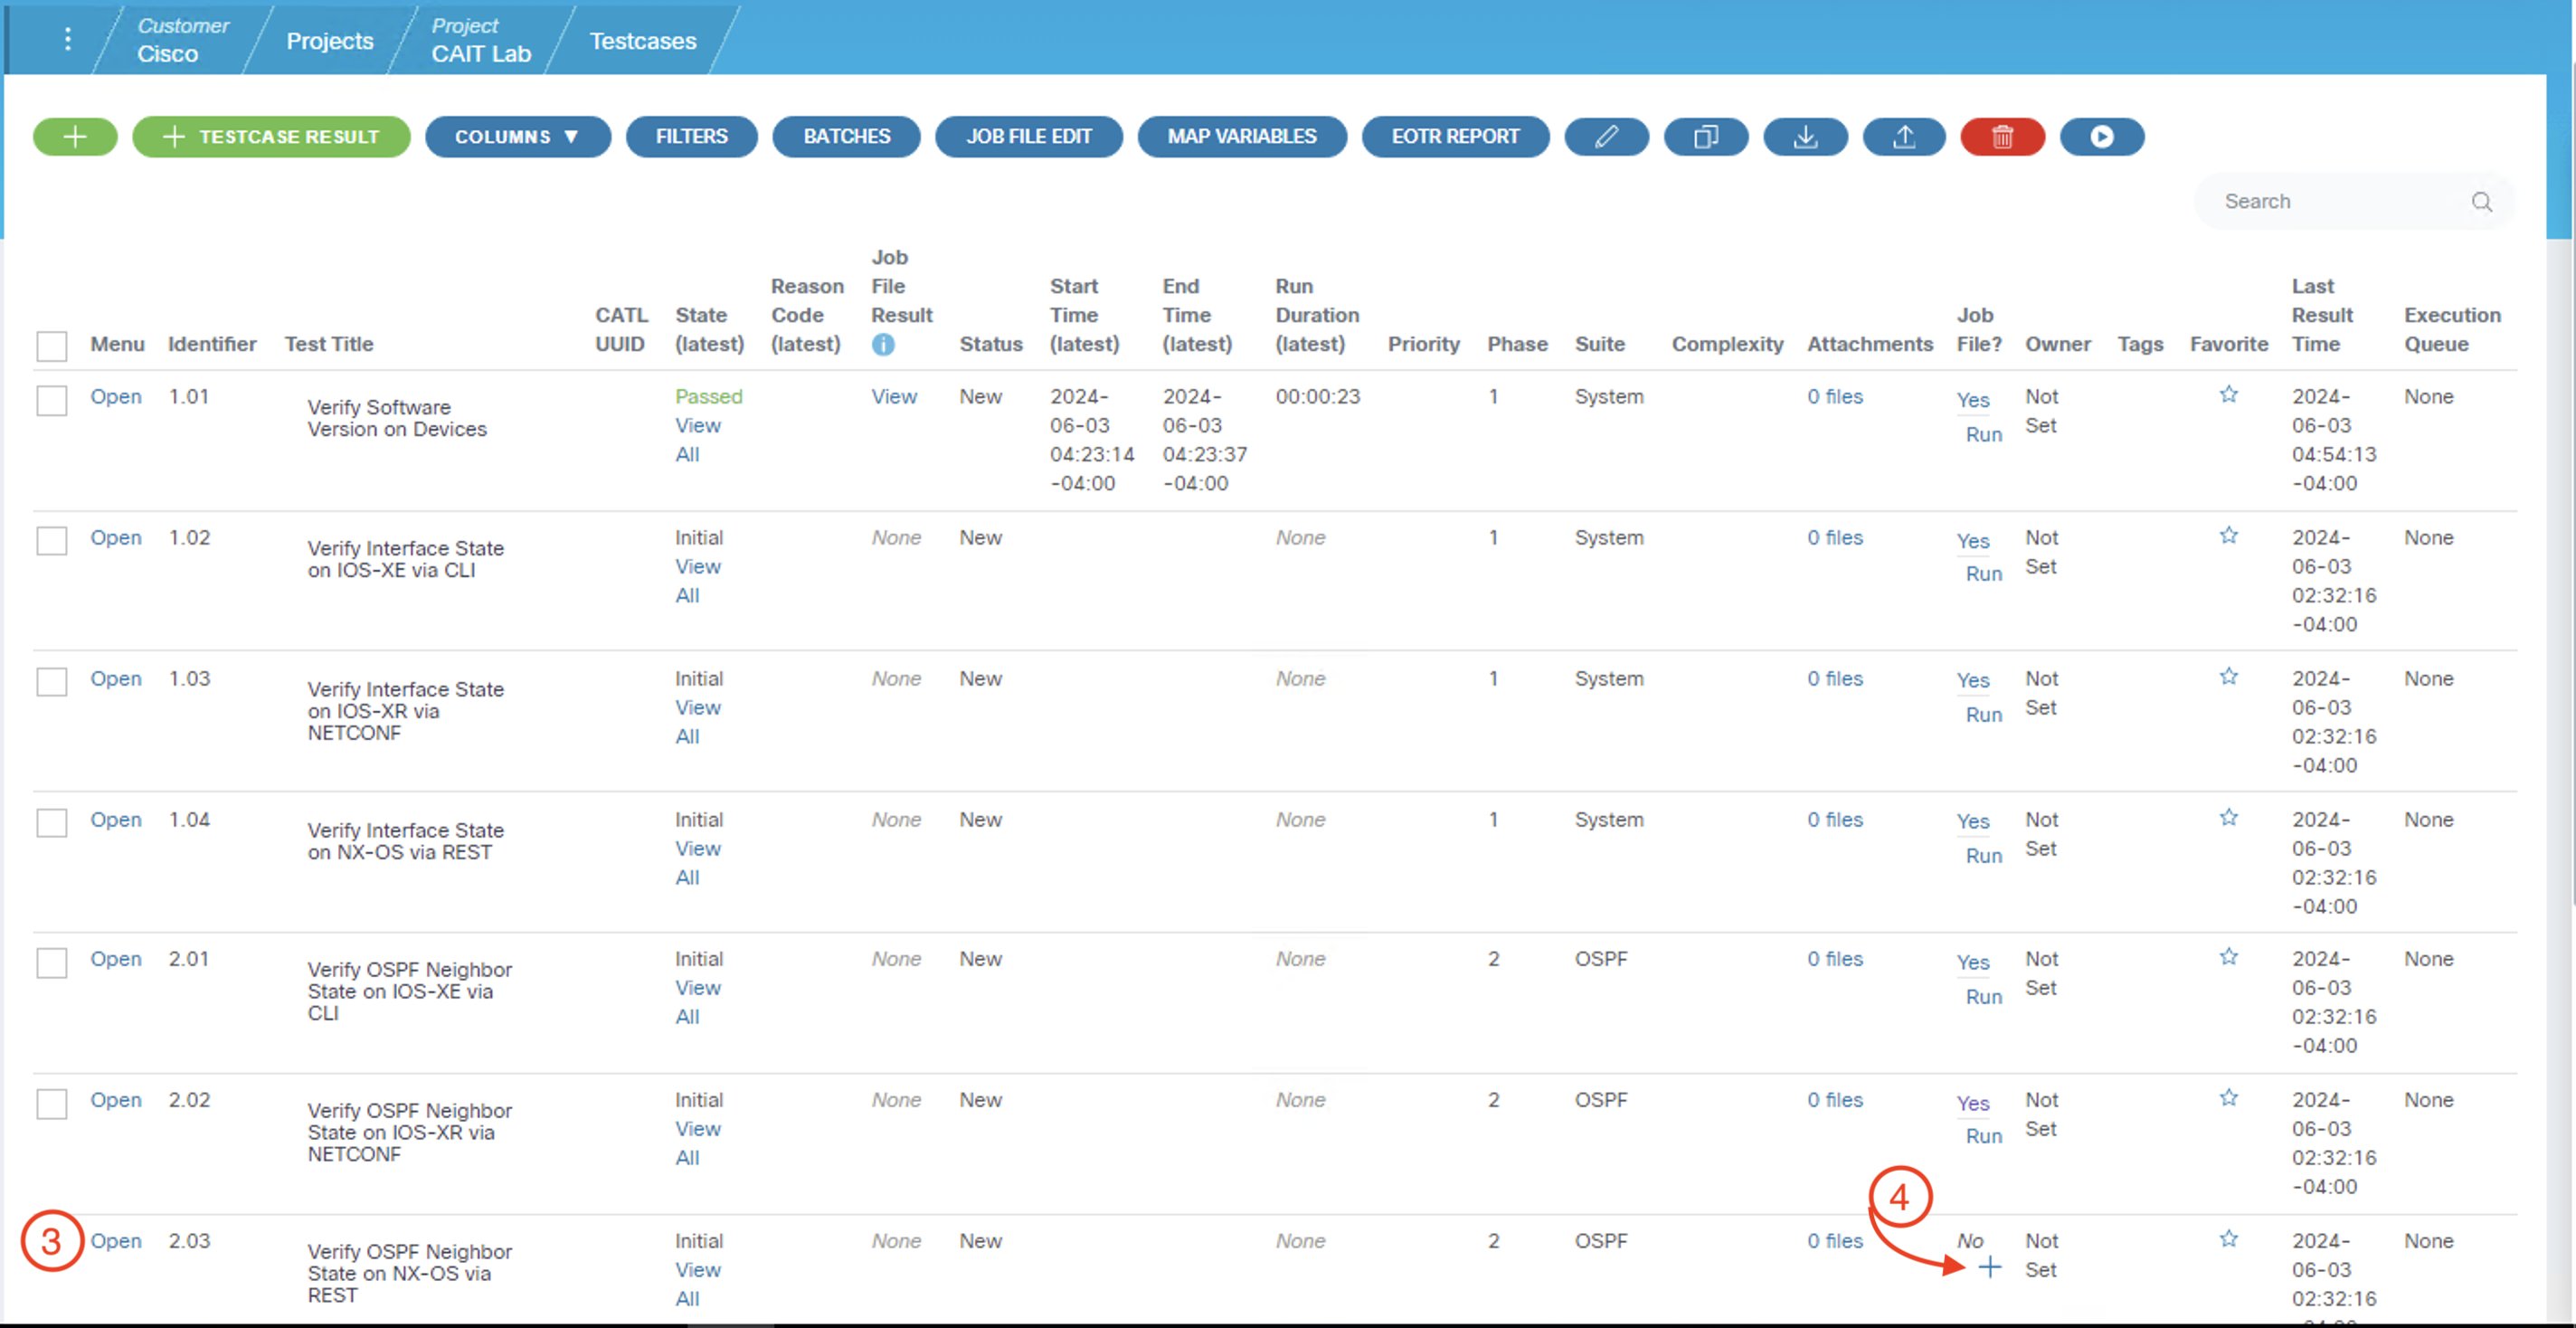Favorite testcase 1.01 with star icon

(2228, 395)
